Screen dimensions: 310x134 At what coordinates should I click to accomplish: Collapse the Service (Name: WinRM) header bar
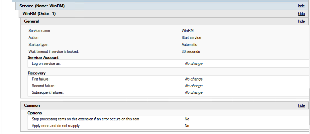(162, 6)
